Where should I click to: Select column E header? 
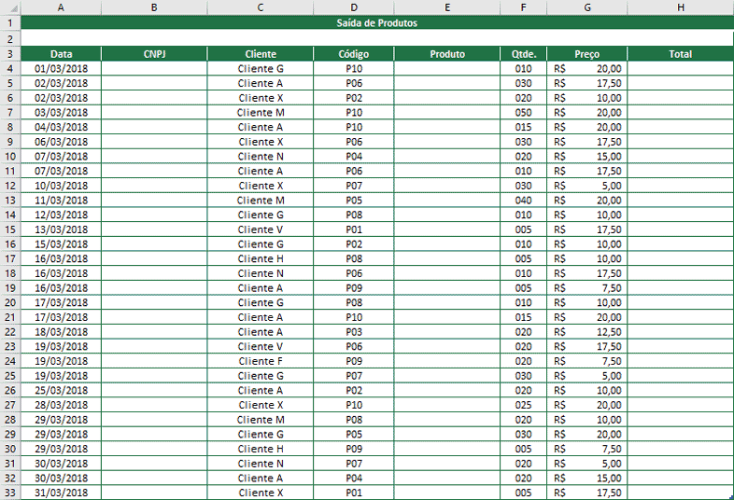coord(447,7)
